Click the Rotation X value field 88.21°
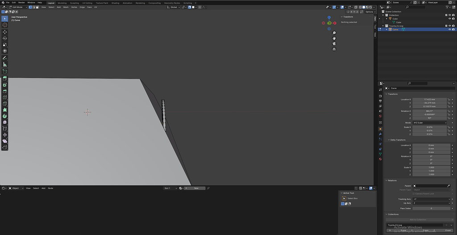 (x=430, y=111)
